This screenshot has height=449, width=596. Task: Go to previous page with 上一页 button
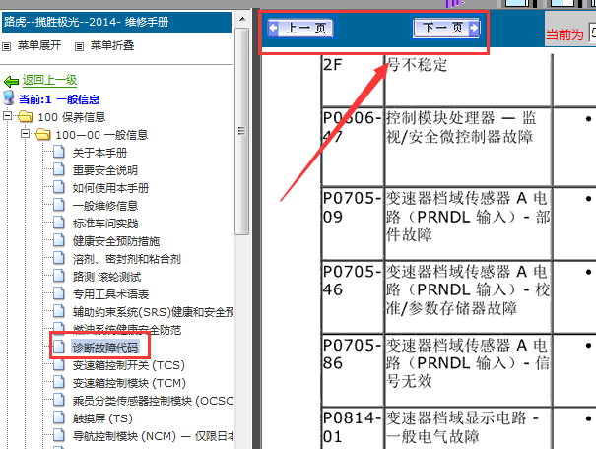(x=300, y=28)
